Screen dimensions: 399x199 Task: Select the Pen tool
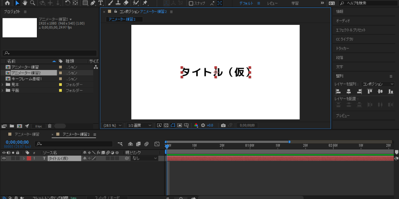93,3
